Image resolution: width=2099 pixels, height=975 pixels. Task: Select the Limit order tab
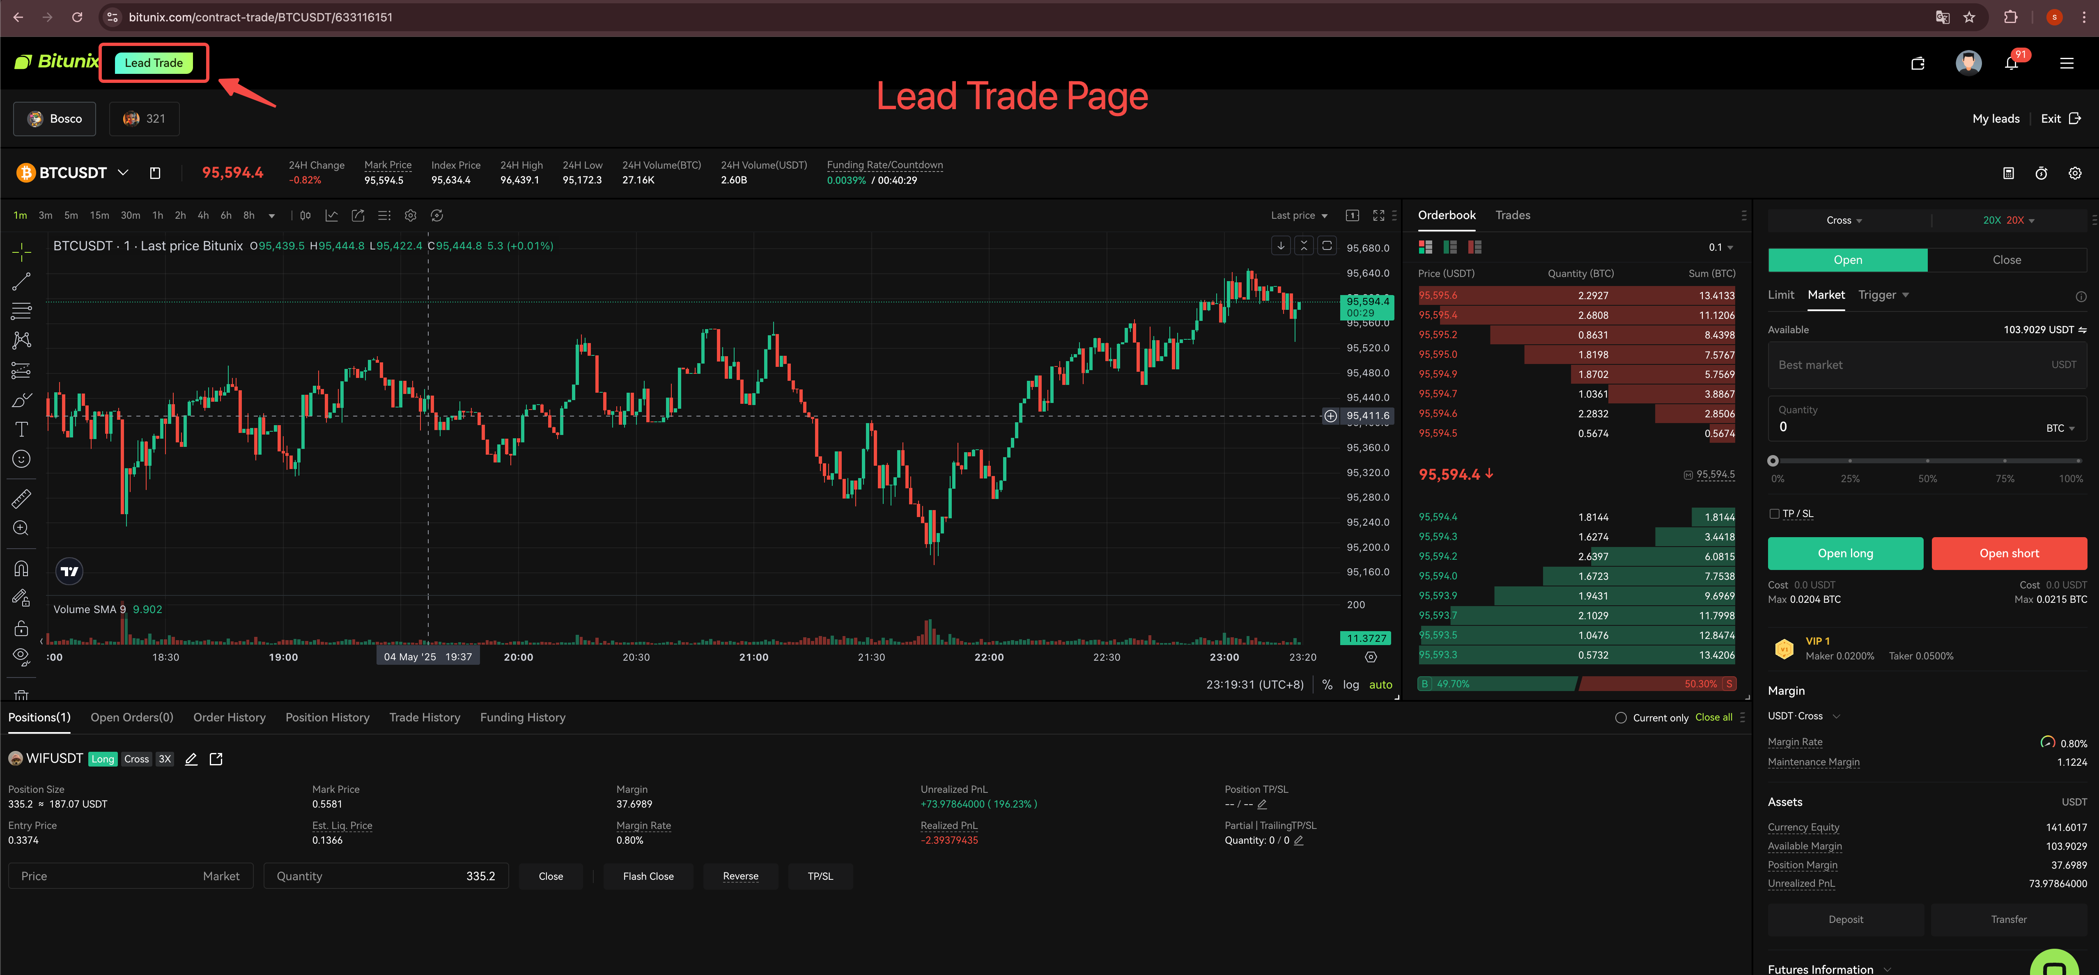pyautogui.click(x=1780, y=295)
